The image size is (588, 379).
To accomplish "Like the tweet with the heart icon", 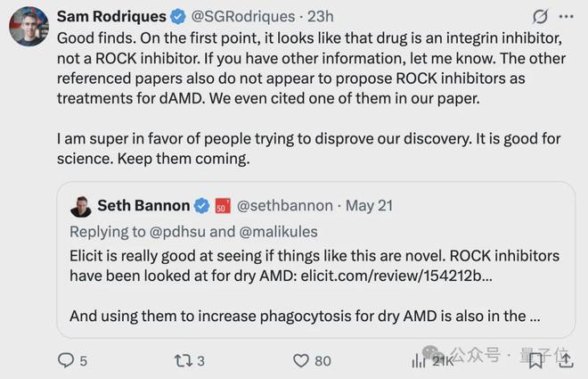I will 302,360.
